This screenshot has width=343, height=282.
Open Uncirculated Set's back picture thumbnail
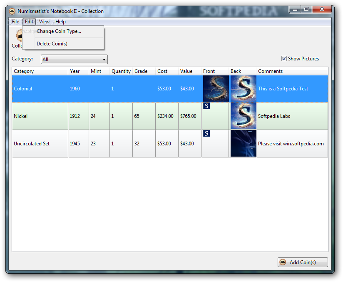click(x=243, y=144)
